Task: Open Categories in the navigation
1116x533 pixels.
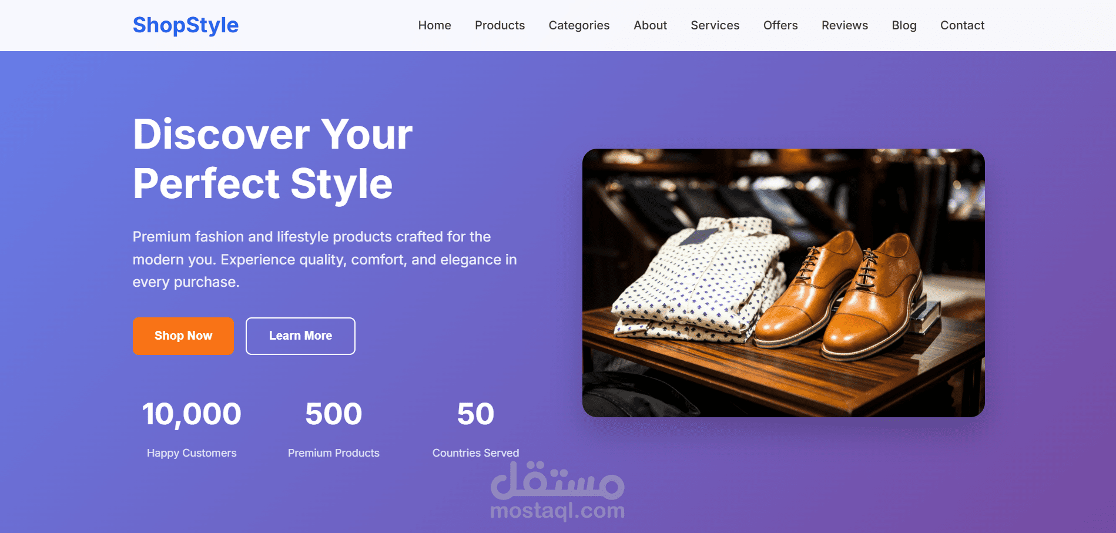Action: (x=579, y=25)
